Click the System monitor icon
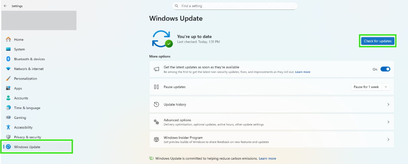This screenshot has height=164, width=408. coord(8,49)
